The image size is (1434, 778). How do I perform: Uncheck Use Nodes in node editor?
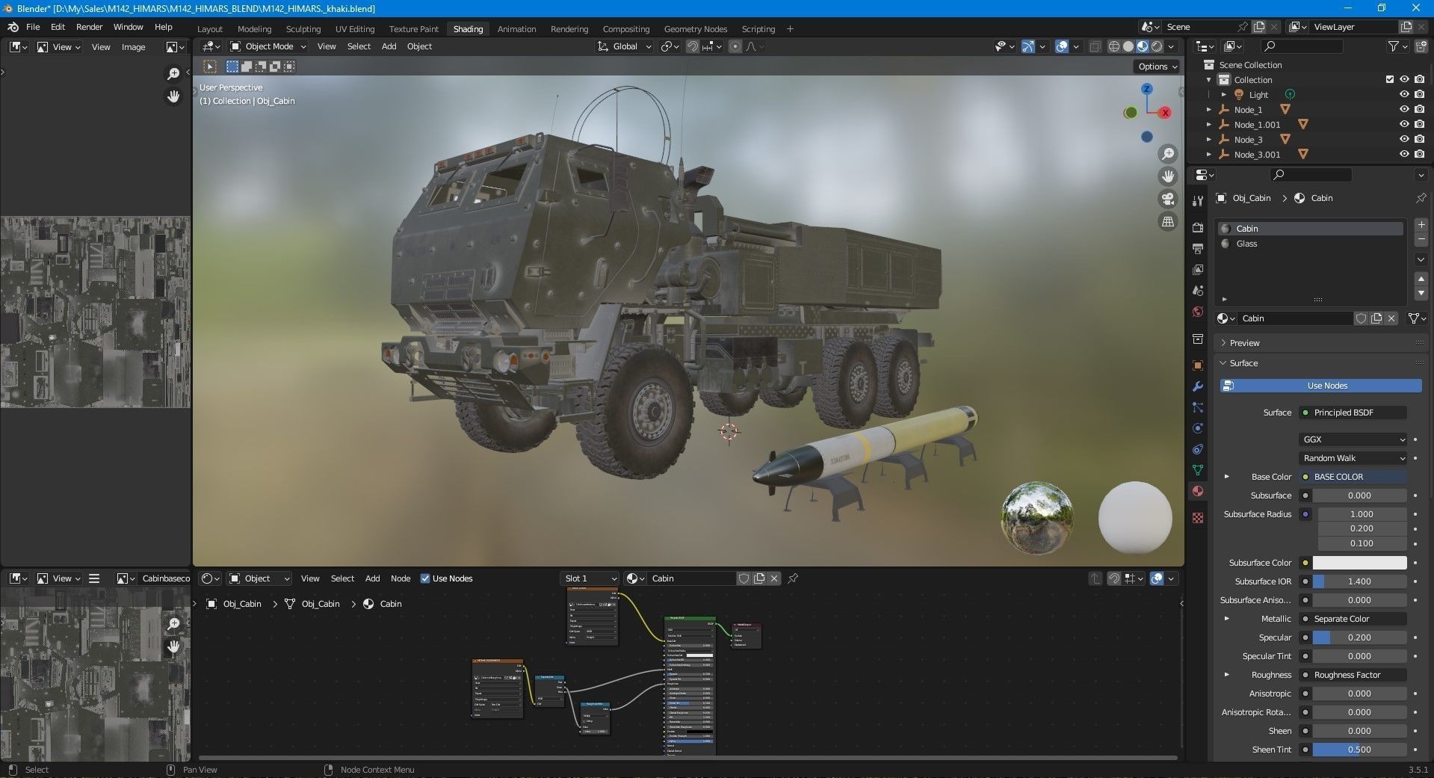point(425,578)
